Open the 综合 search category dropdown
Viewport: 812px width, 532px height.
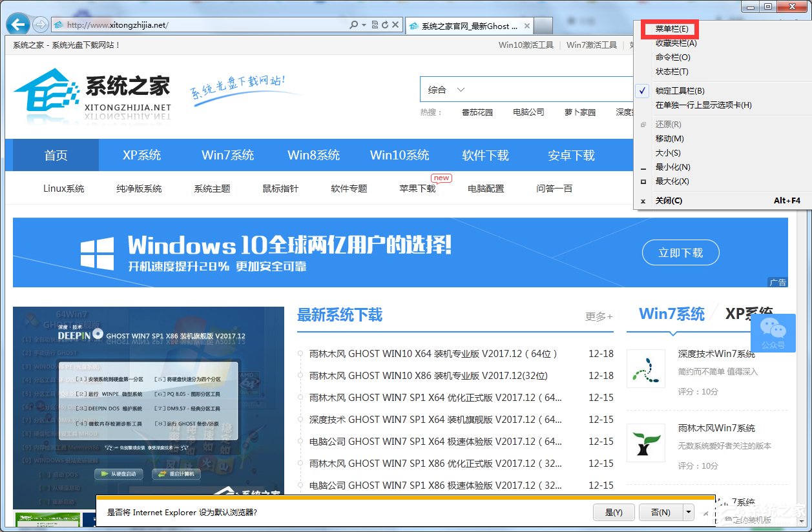444,90
